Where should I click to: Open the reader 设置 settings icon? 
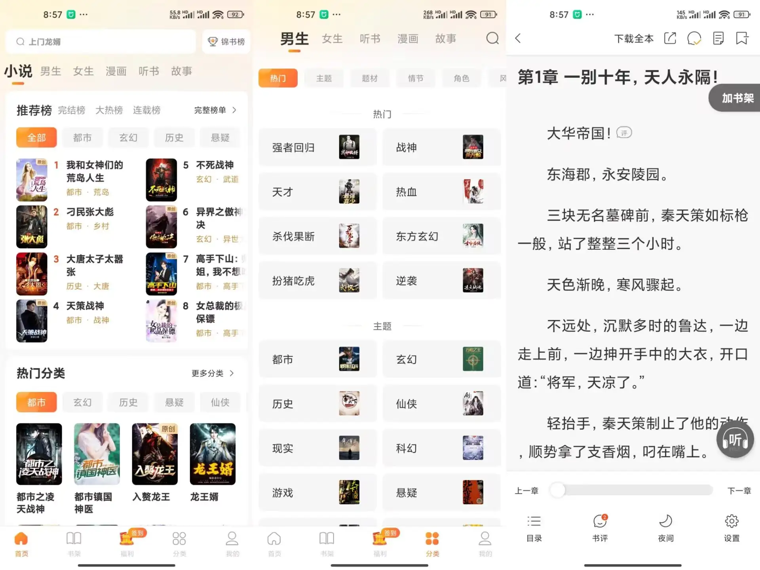coord(731,526)
